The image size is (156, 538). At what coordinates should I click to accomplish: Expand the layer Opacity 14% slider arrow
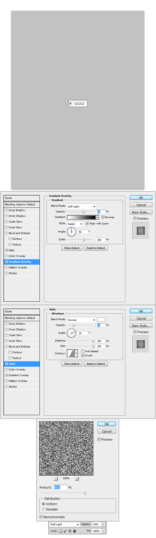[103, 524]
